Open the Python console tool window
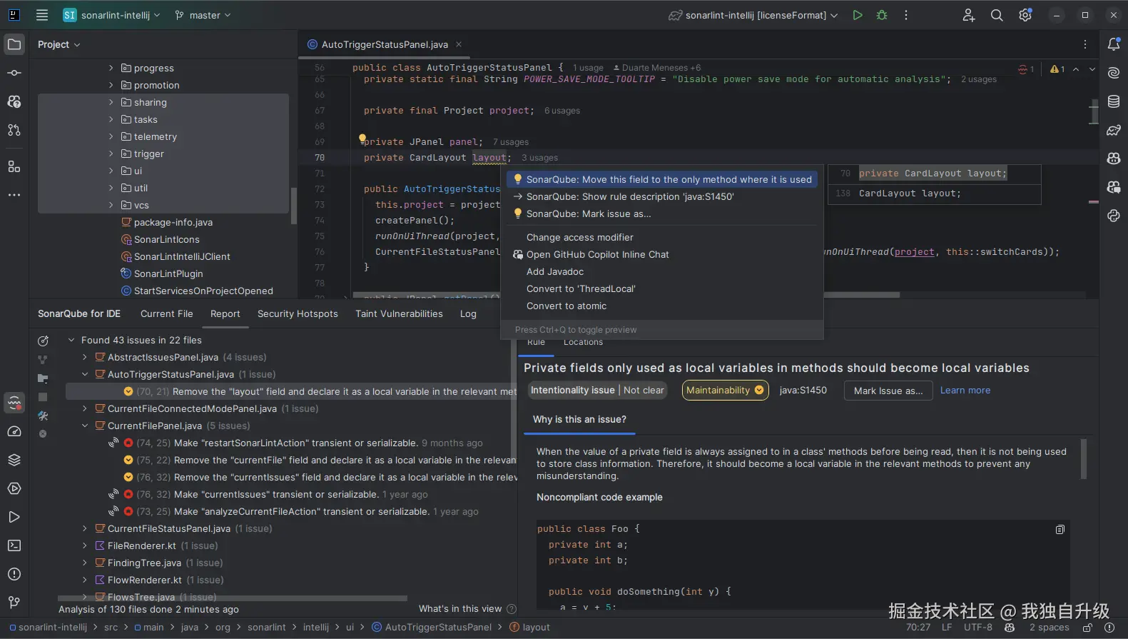The width and height of the screenshot is (1128, 639). tap(1114, 216)
